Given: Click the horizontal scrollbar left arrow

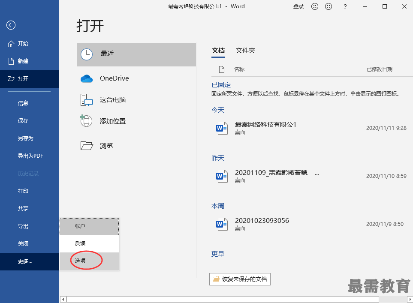Looking at the screenshot, I should 63,299.
